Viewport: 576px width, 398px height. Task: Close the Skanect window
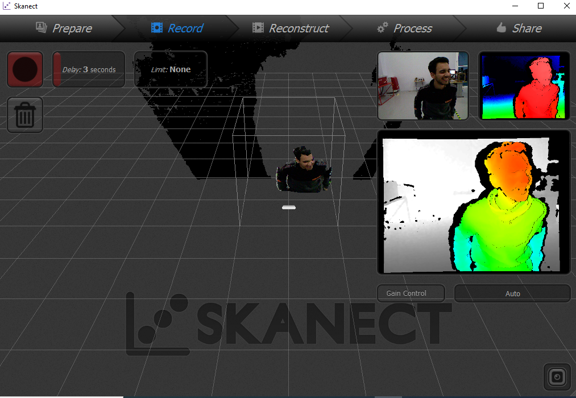click(567, 6)
